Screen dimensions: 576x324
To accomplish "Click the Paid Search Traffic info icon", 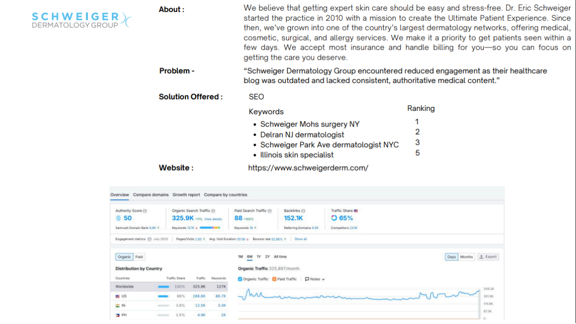I will click(x=269, y=211).
